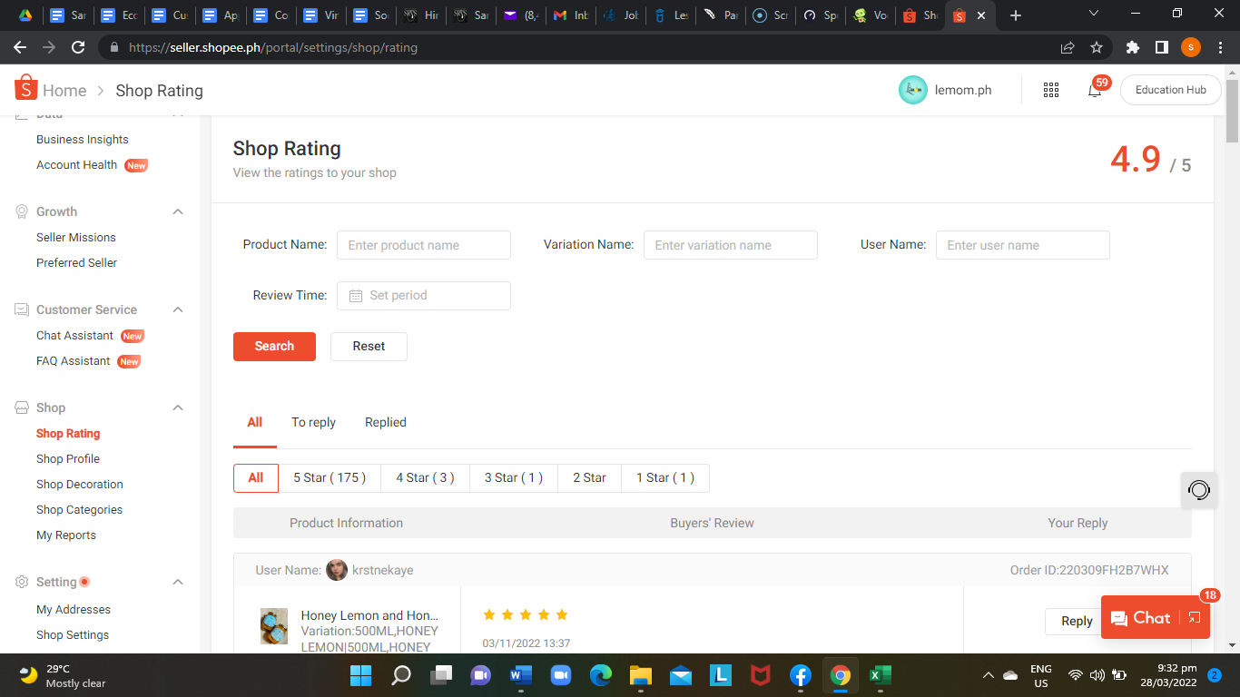Collapse the Growth sidebar section
The image size is (1240, 697).
(x=178, y=211)
